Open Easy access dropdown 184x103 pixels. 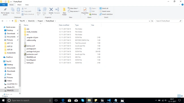(x=74, y=11)
